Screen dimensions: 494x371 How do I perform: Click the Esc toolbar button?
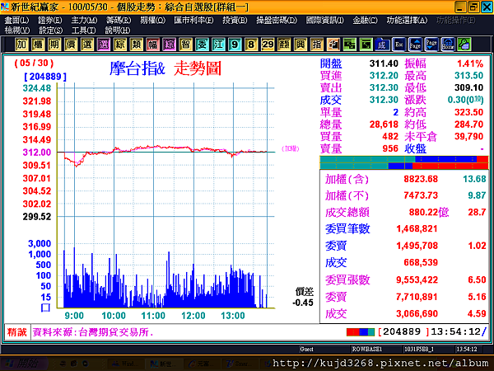point(398,45)
